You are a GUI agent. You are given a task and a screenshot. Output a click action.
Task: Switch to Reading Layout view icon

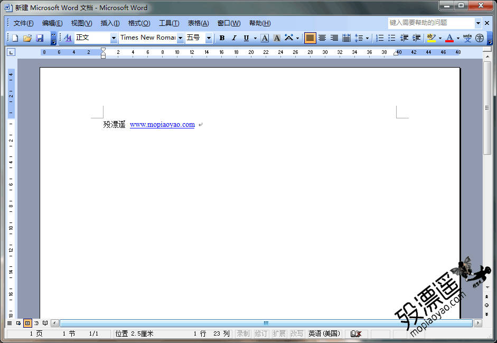(45, 323)
